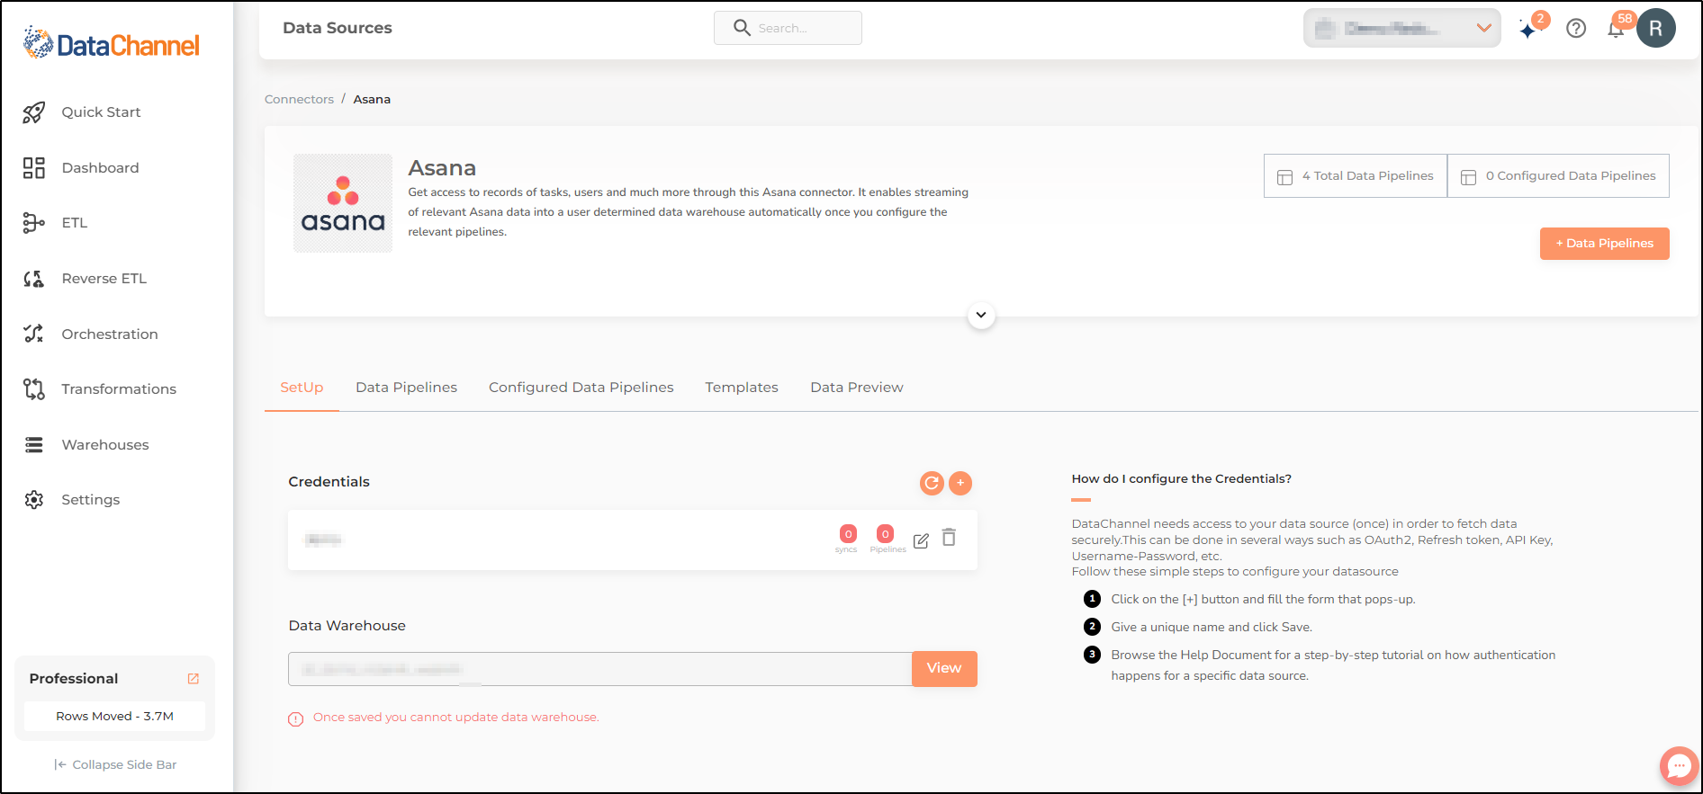Image resolution: width=1703 pixels, height=794 pixels.
Task: Open the Warehouses stack icon
Action: pos(34,445)
